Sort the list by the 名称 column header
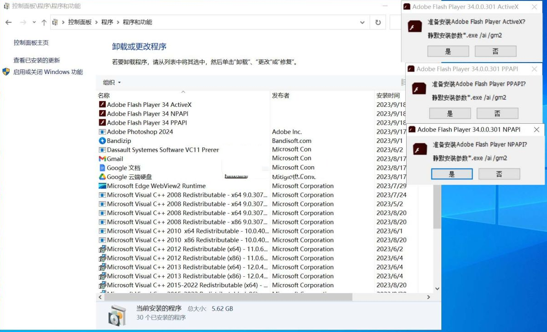The height and width of the screenshot is (332, 547). [x=183, y=95]
